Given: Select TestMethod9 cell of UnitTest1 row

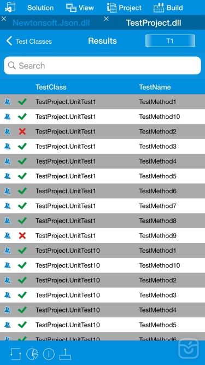Looking at the screenshot, I should 157,235.
